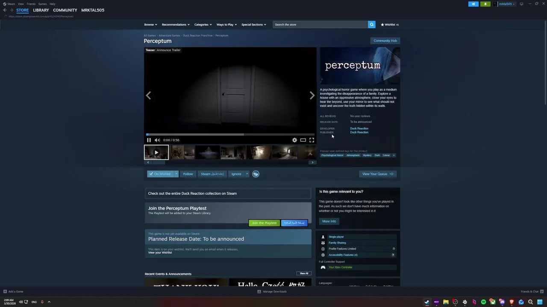Image resolution: width=547 pixels, height=307 pixels.
Task: Expand the Ignore dropdown arrow
Action: (x=247, y=174)
